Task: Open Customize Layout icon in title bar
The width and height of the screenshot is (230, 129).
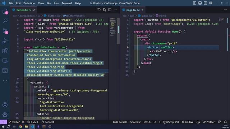Action: (x=211, y=3)
